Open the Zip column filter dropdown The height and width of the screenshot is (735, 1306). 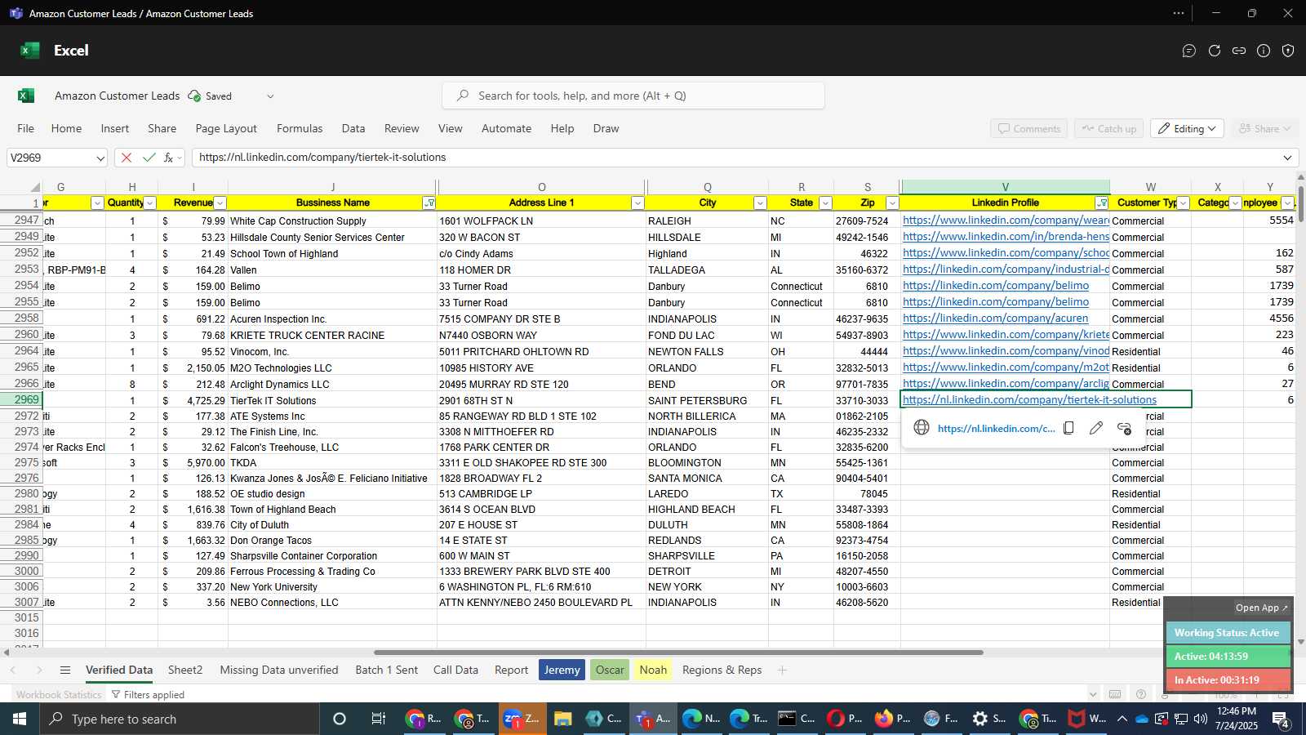(892, 203)
